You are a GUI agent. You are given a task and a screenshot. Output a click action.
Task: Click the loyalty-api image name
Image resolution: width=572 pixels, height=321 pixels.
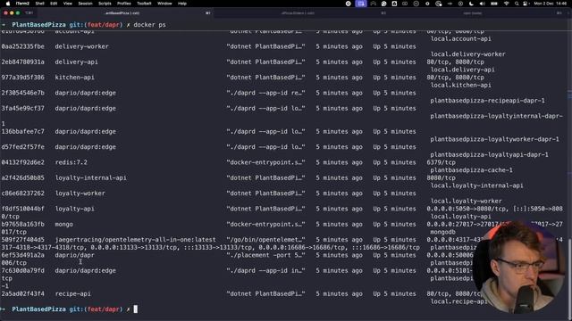pos(74,209)
